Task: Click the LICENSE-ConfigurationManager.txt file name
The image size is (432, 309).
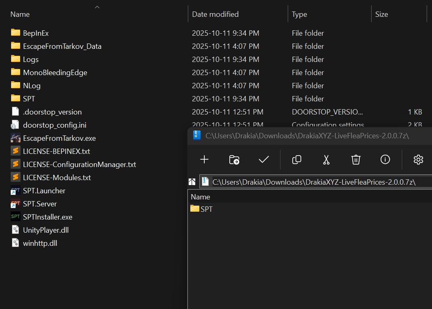Action: point(79,165)
